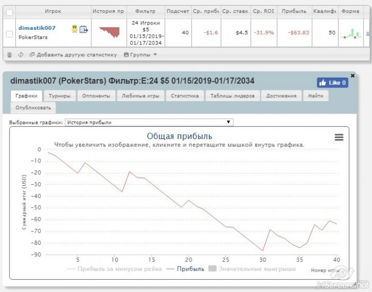Toggle the select-all checkbox in table header
Viewport: 372px width, 292px height.
[10, 12]
